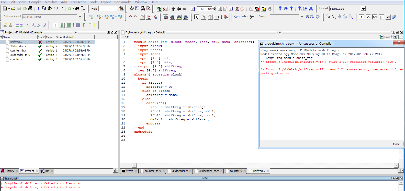The width and height of the screenshot is (405, 191).
Task: Click the black up arrow icon
Action: click(173, 9)
